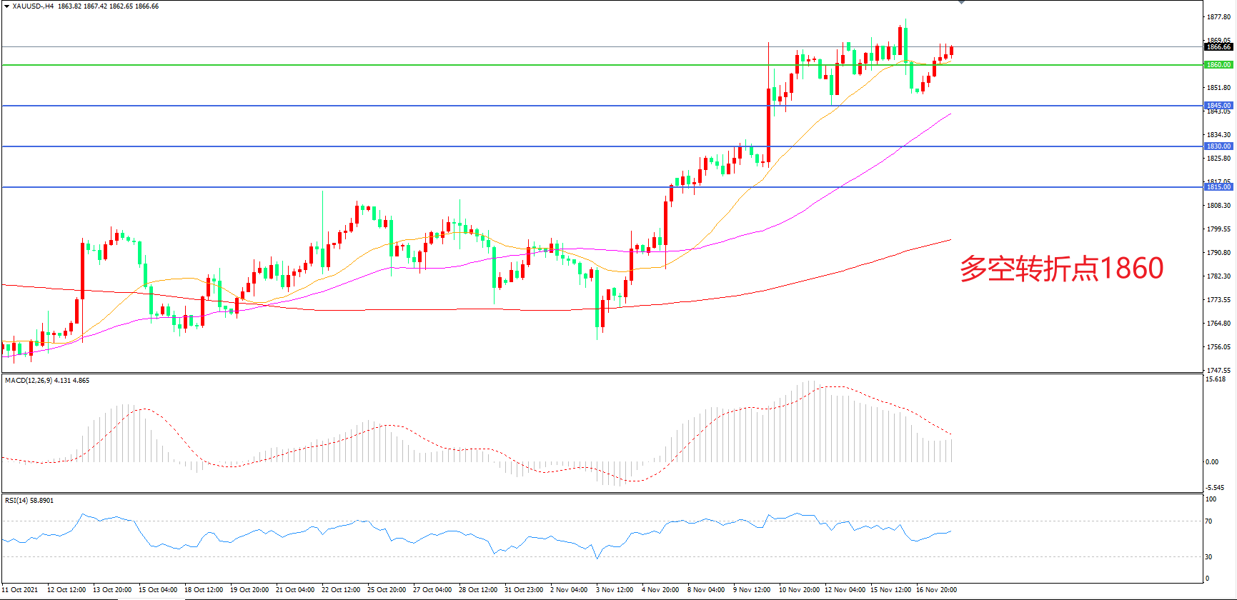The width and height of the screenshot is (1237, 600).
Task: Click the black 1866.66 current price tag
Action: pos(1218,47)
